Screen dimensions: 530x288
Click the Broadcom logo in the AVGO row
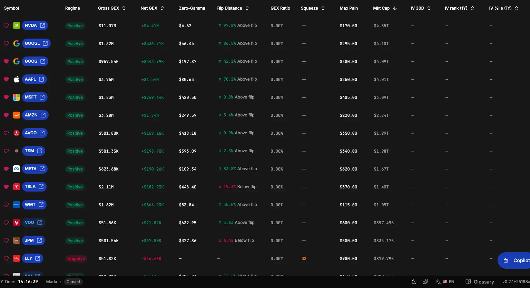click(x=16, y=133)
